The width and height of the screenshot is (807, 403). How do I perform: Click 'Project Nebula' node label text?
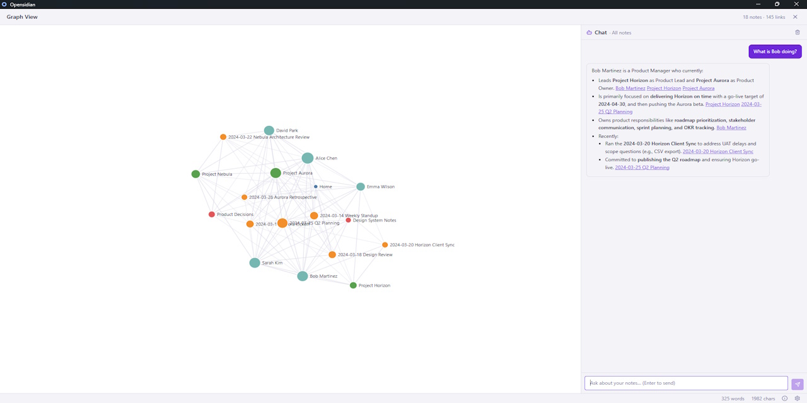point(217,174)
